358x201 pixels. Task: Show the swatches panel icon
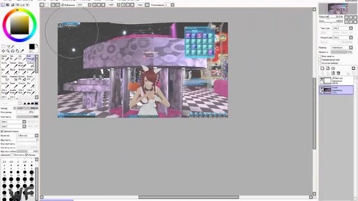point(22,5)
